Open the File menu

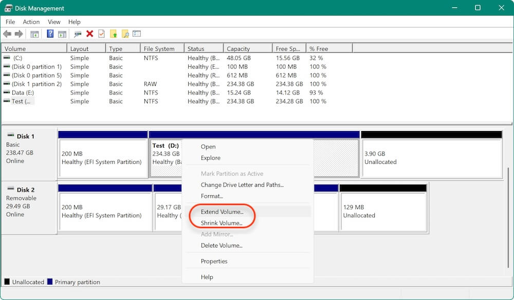pos(10,22)
